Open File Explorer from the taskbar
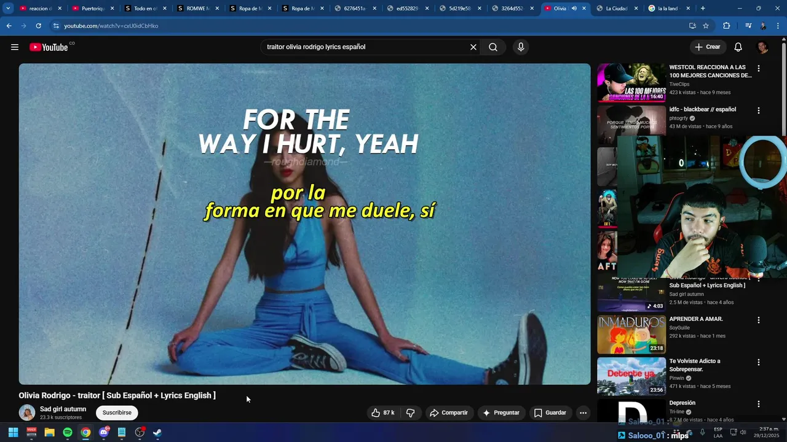The image size is (787, 442). (x=49, y=432)
